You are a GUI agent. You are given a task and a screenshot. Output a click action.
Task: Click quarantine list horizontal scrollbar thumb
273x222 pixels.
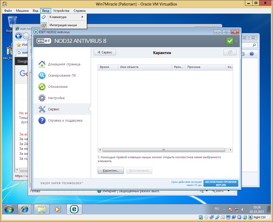pyautogui.click(x=164, y=150)
